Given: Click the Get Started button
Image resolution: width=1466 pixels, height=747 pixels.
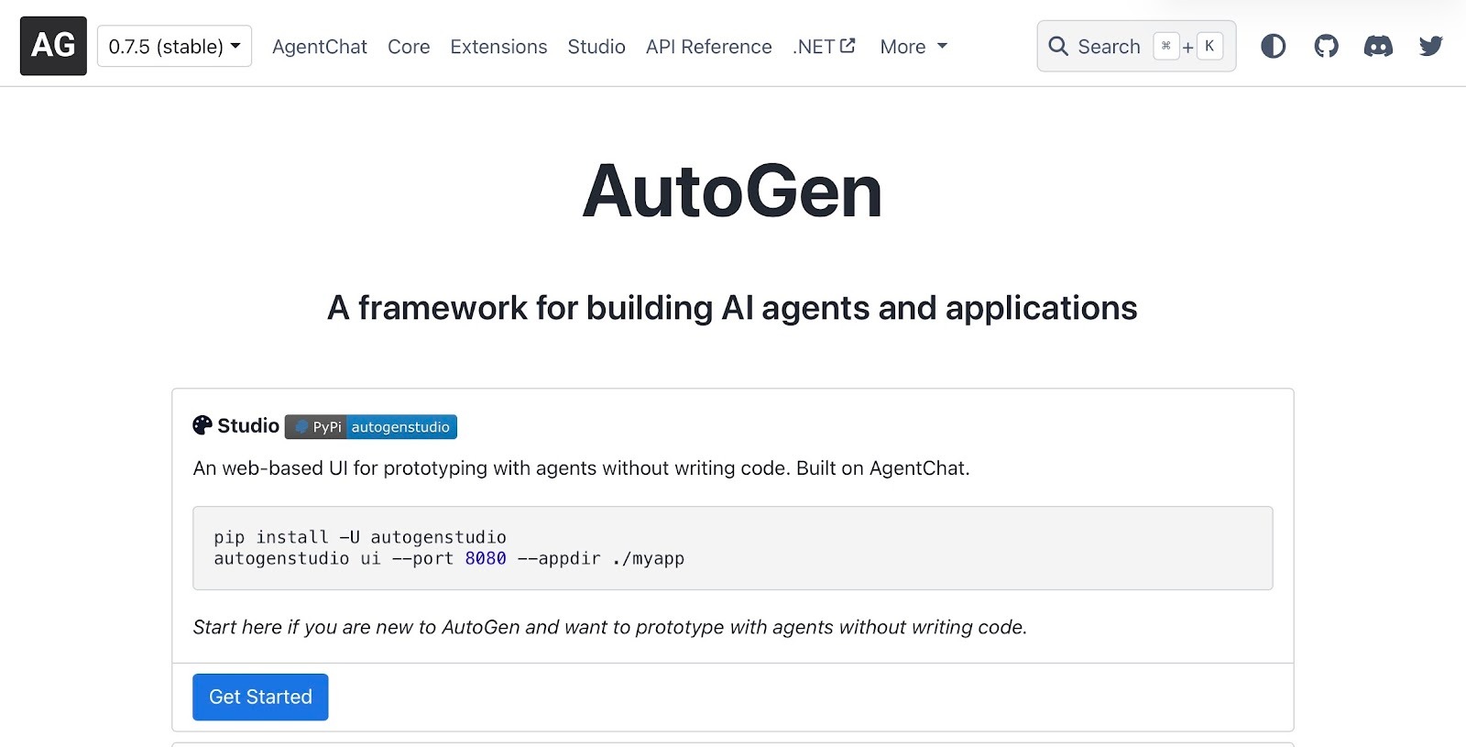Looking at the screenshot, I should 260,697.
